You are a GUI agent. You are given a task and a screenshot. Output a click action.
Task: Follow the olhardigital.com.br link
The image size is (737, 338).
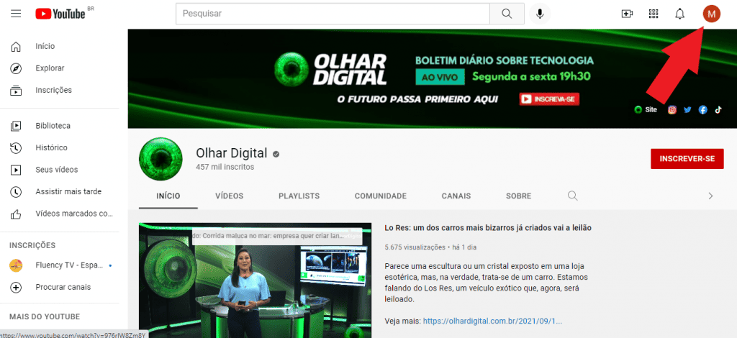(x=492, y=321)
